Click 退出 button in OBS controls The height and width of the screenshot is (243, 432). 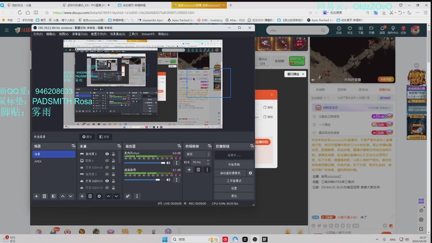(x=234, y=196)
